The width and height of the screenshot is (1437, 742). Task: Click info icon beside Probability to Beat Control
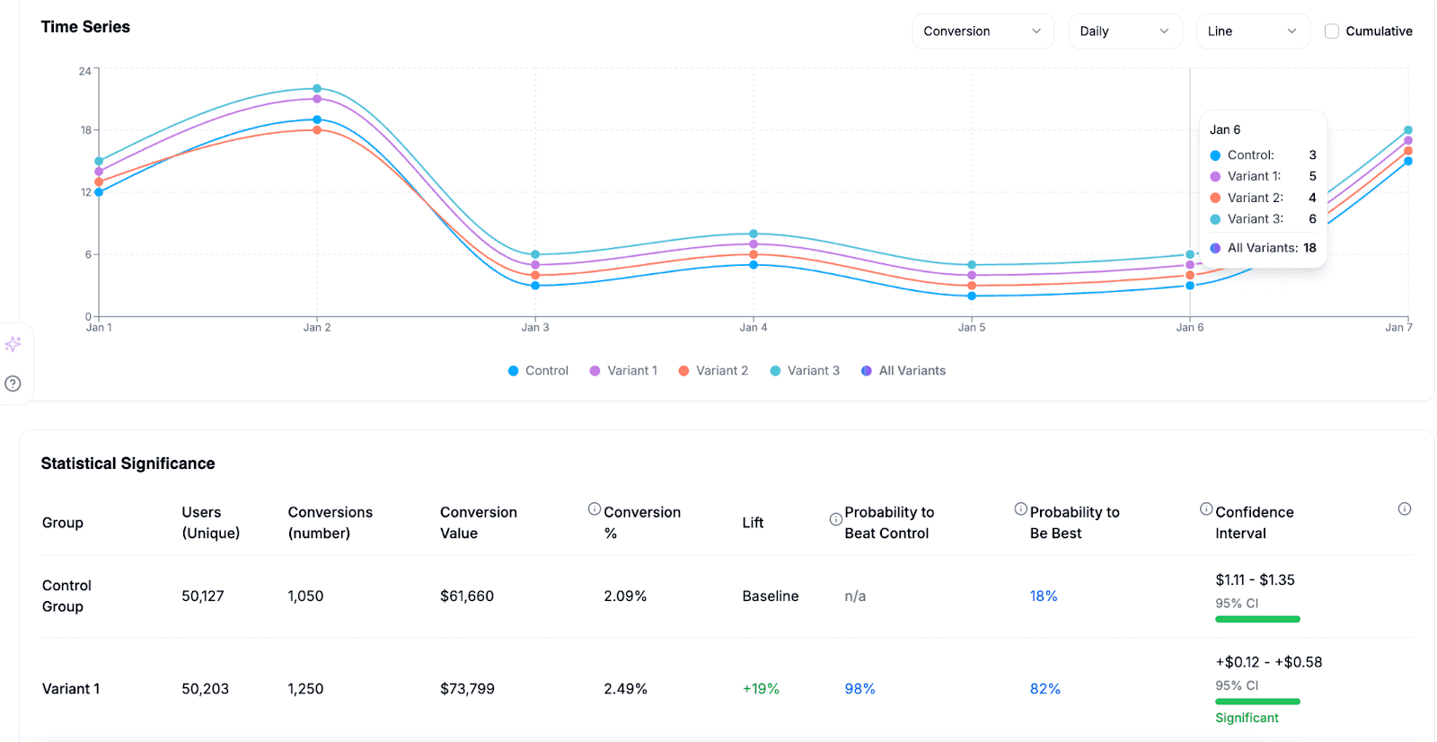[835, 519]
